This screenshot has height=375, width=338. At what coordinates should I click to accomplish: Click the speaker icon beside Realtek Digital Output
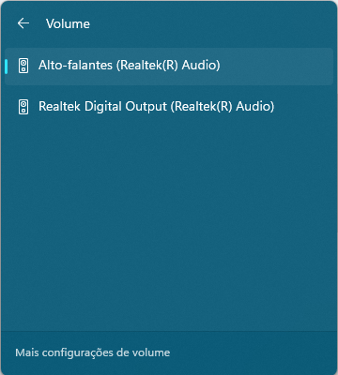click(23, 107)
